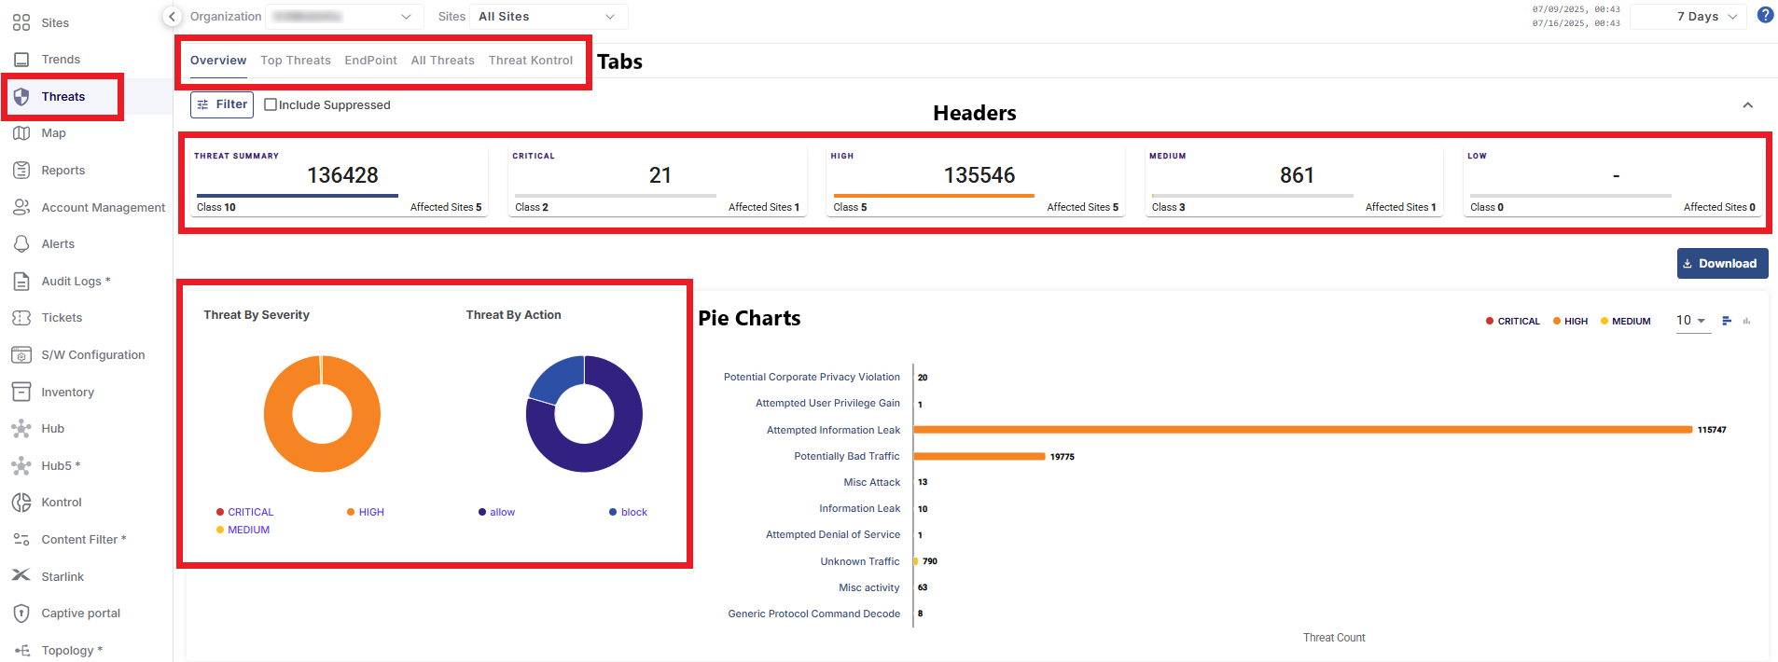1778x662 pixels.
Task: Toggle the block legend item in Threat By Action
Action: tap(628, 512)
